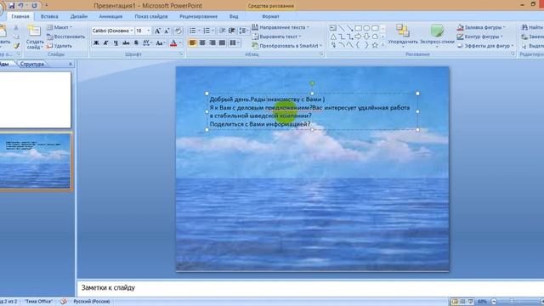Increase list indent level

pyautogui.click(x=232, y=31)
